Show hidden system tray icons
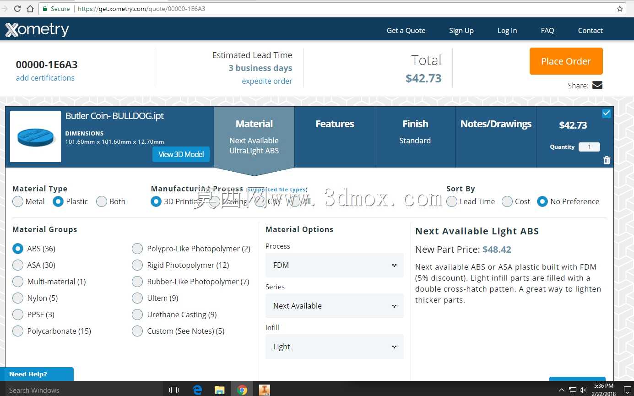The height and width of the screenshot is (396, 634). 562,390
